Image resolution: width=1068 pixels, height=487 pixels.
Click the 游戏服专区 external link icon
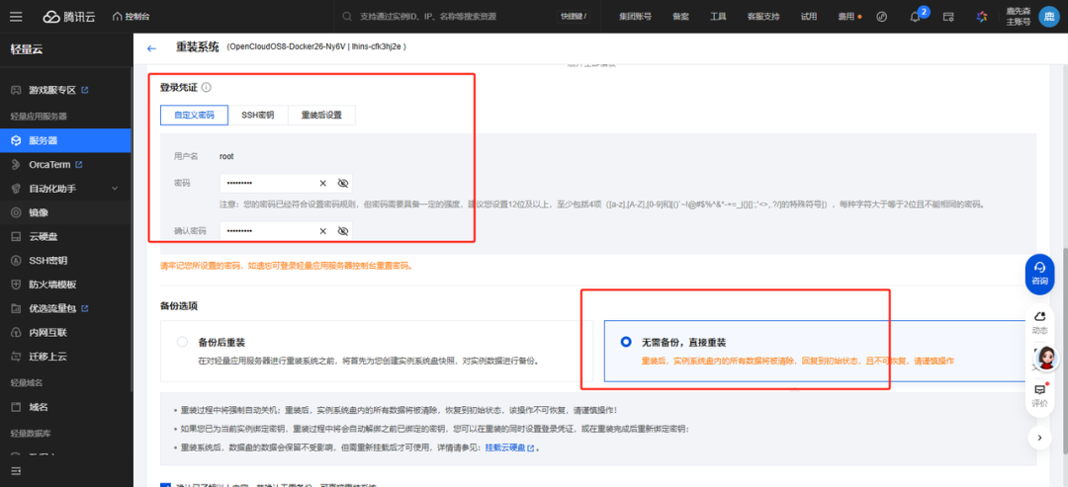coord(84,90)
